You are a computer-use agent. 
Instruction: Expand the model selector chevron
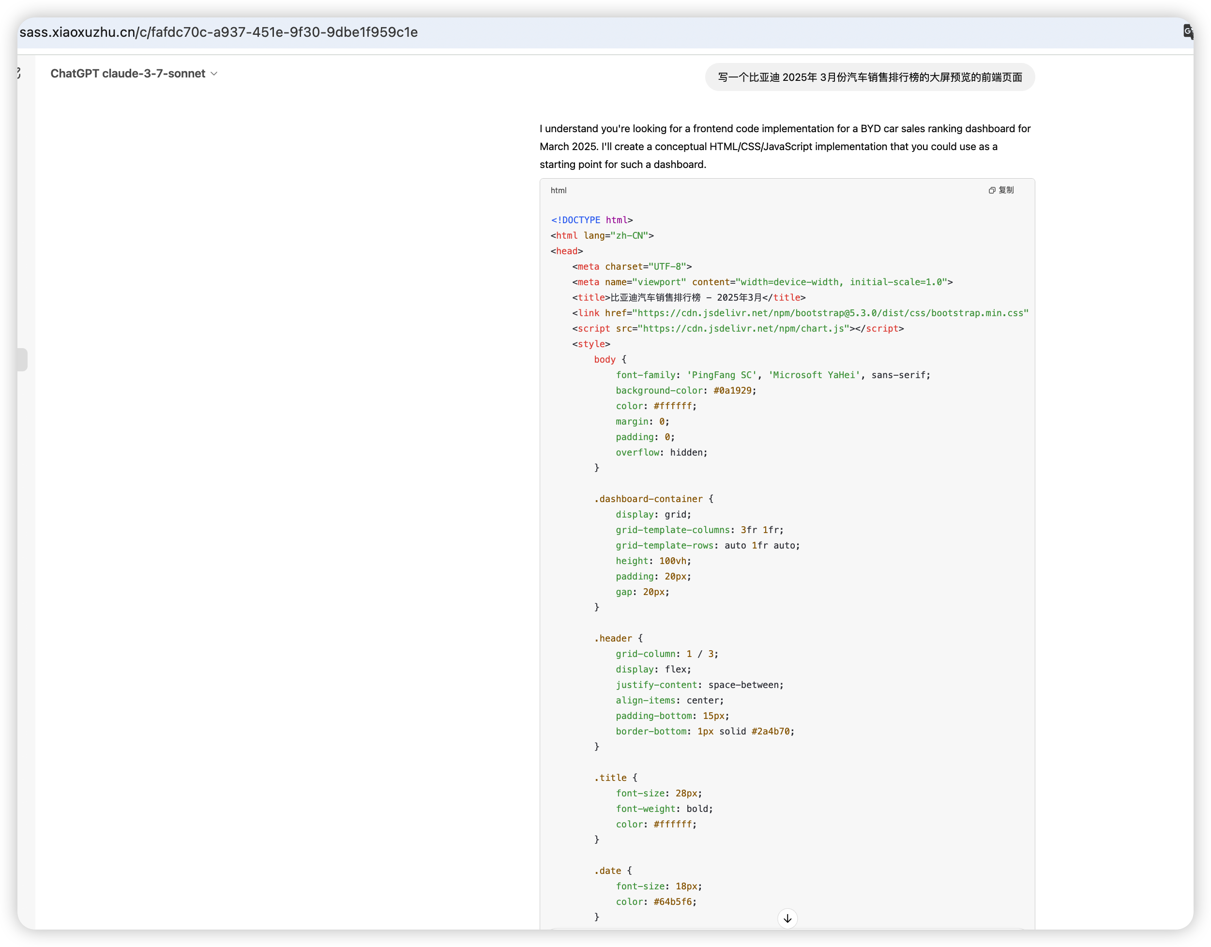coord(214,74)
